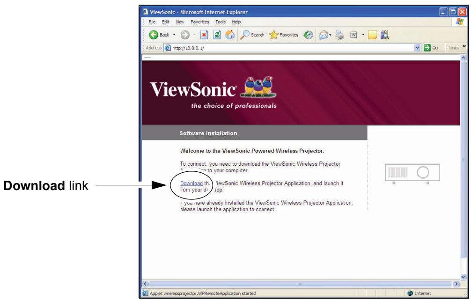This screenshot has width=471, height=301.
Task: Expand the Mail dropdown arrow
Action: coord(330,35)
